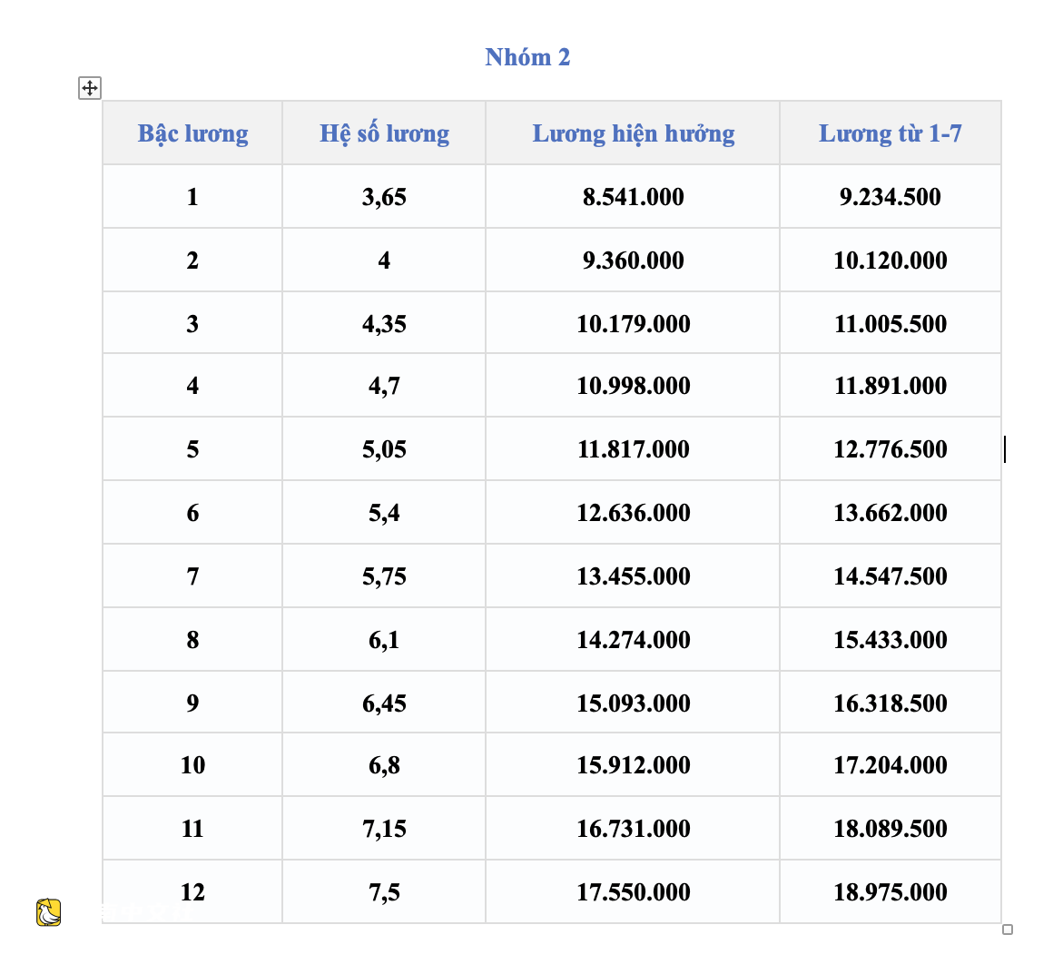This screenshot has width=1053, height=964.
Task: Place cursor in cell 4,35
Action: (x=384, y=323)
